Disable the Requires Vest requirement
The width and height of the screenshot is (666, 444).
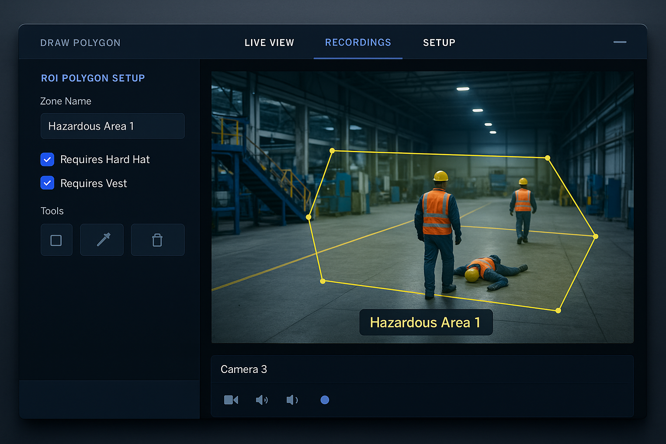[x=47, y=183]
